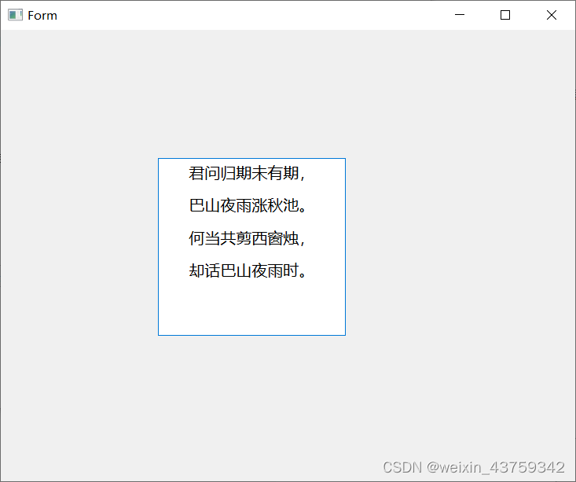
Task: Minimize the Form window
Action: [x=460, y=15]
